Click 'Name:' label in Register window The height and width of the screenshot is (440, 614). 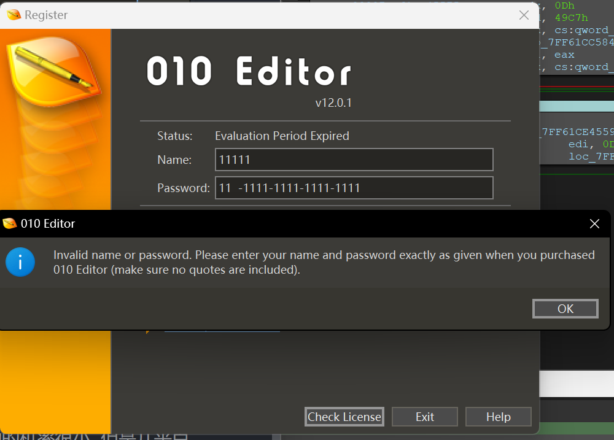174,160
